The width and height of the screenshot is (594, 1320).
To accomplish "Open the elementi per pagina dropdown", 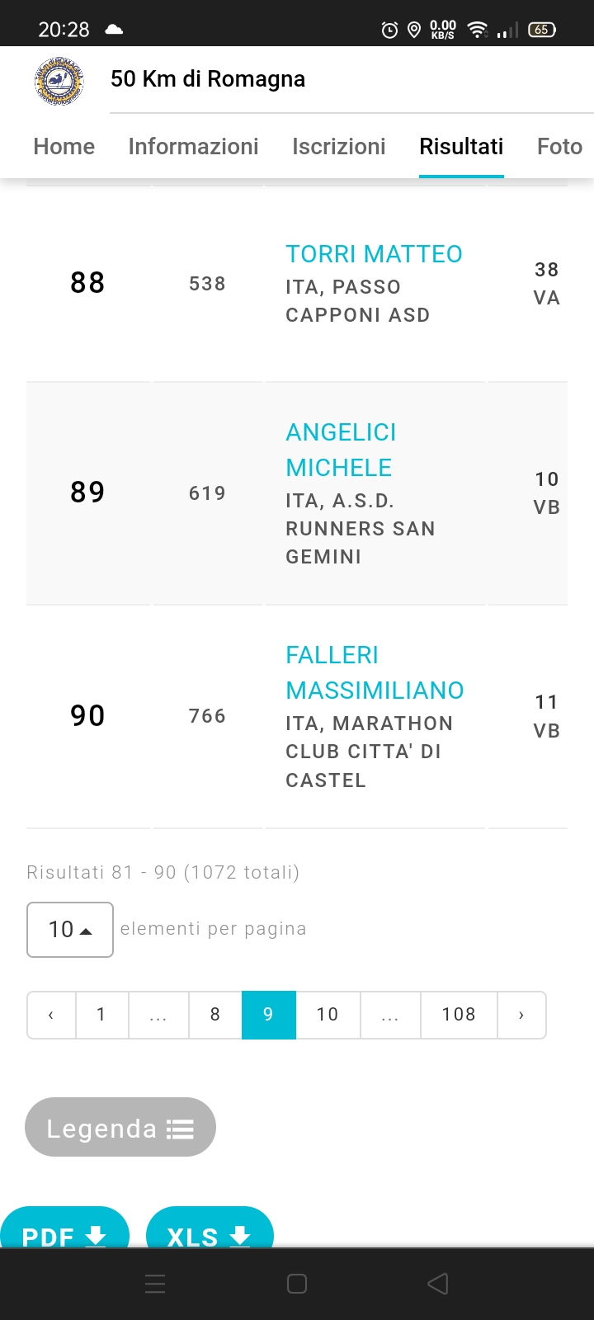I will [x=70, y=930].
